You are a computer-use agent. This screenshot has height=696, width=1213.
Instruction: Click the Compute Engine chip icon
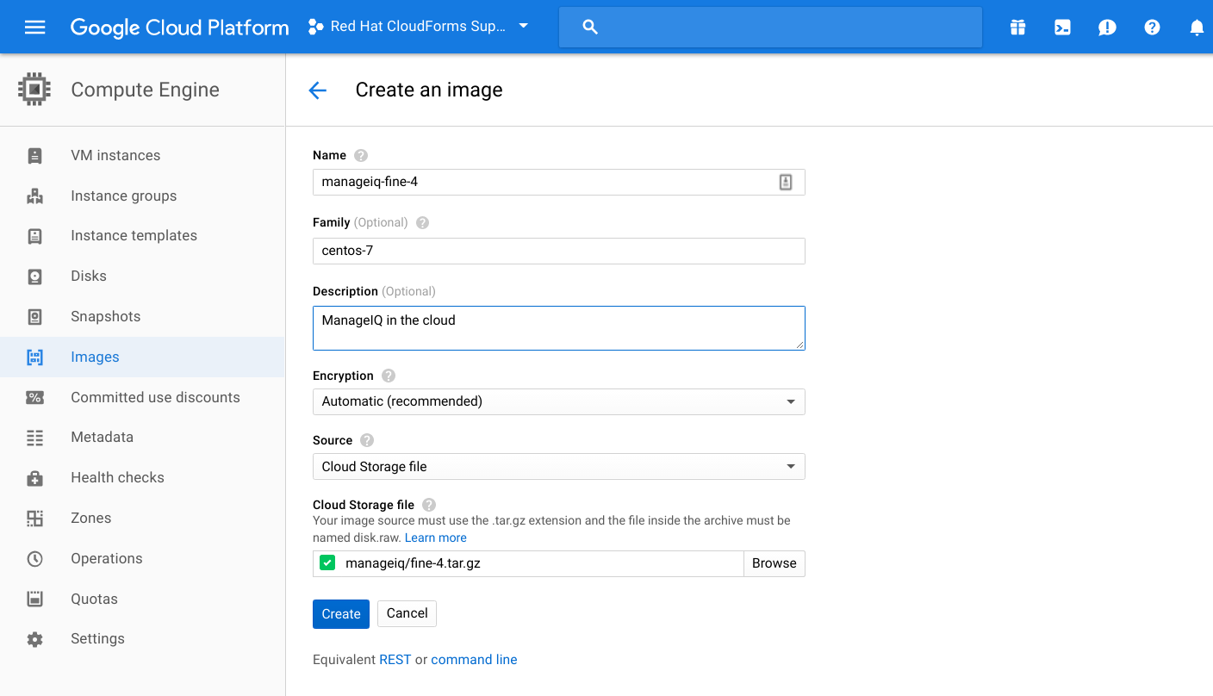(34, 90)
